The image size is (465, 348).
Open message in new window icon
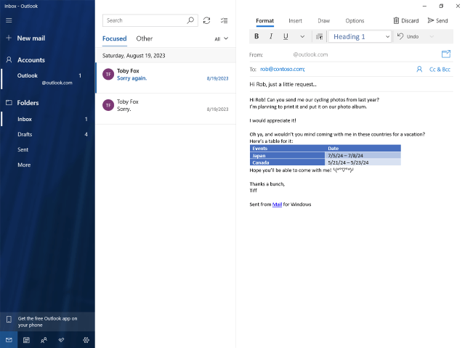point(446,54)
